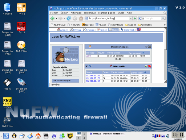The height and width of the screenshot is (140, 186).
Task: Click the shield icon in the taskbar
Action: (70, 136)
